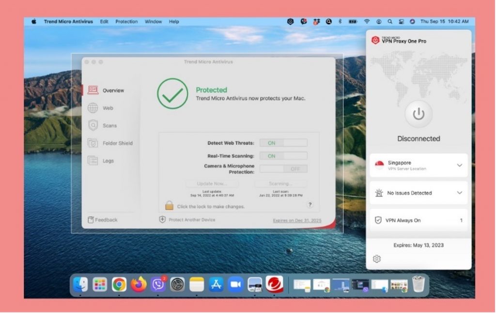Viewport: 496px width, 313px height.
Task: Click the Expires on Dec 31 link
Action: (x=296, y=220)
